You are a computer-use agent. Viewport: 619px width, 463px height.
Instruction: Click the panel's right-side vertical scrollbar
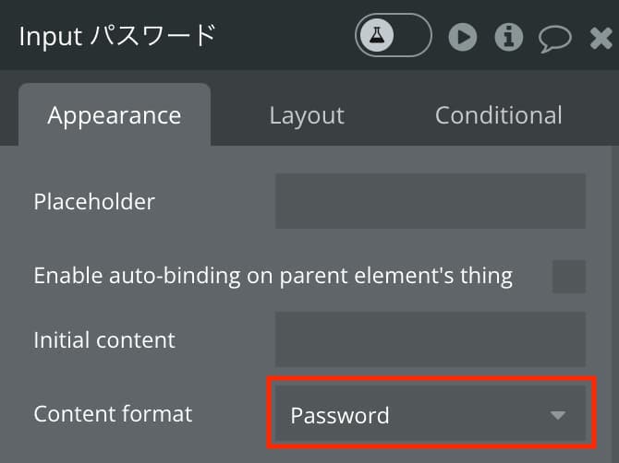coord(615,303)
